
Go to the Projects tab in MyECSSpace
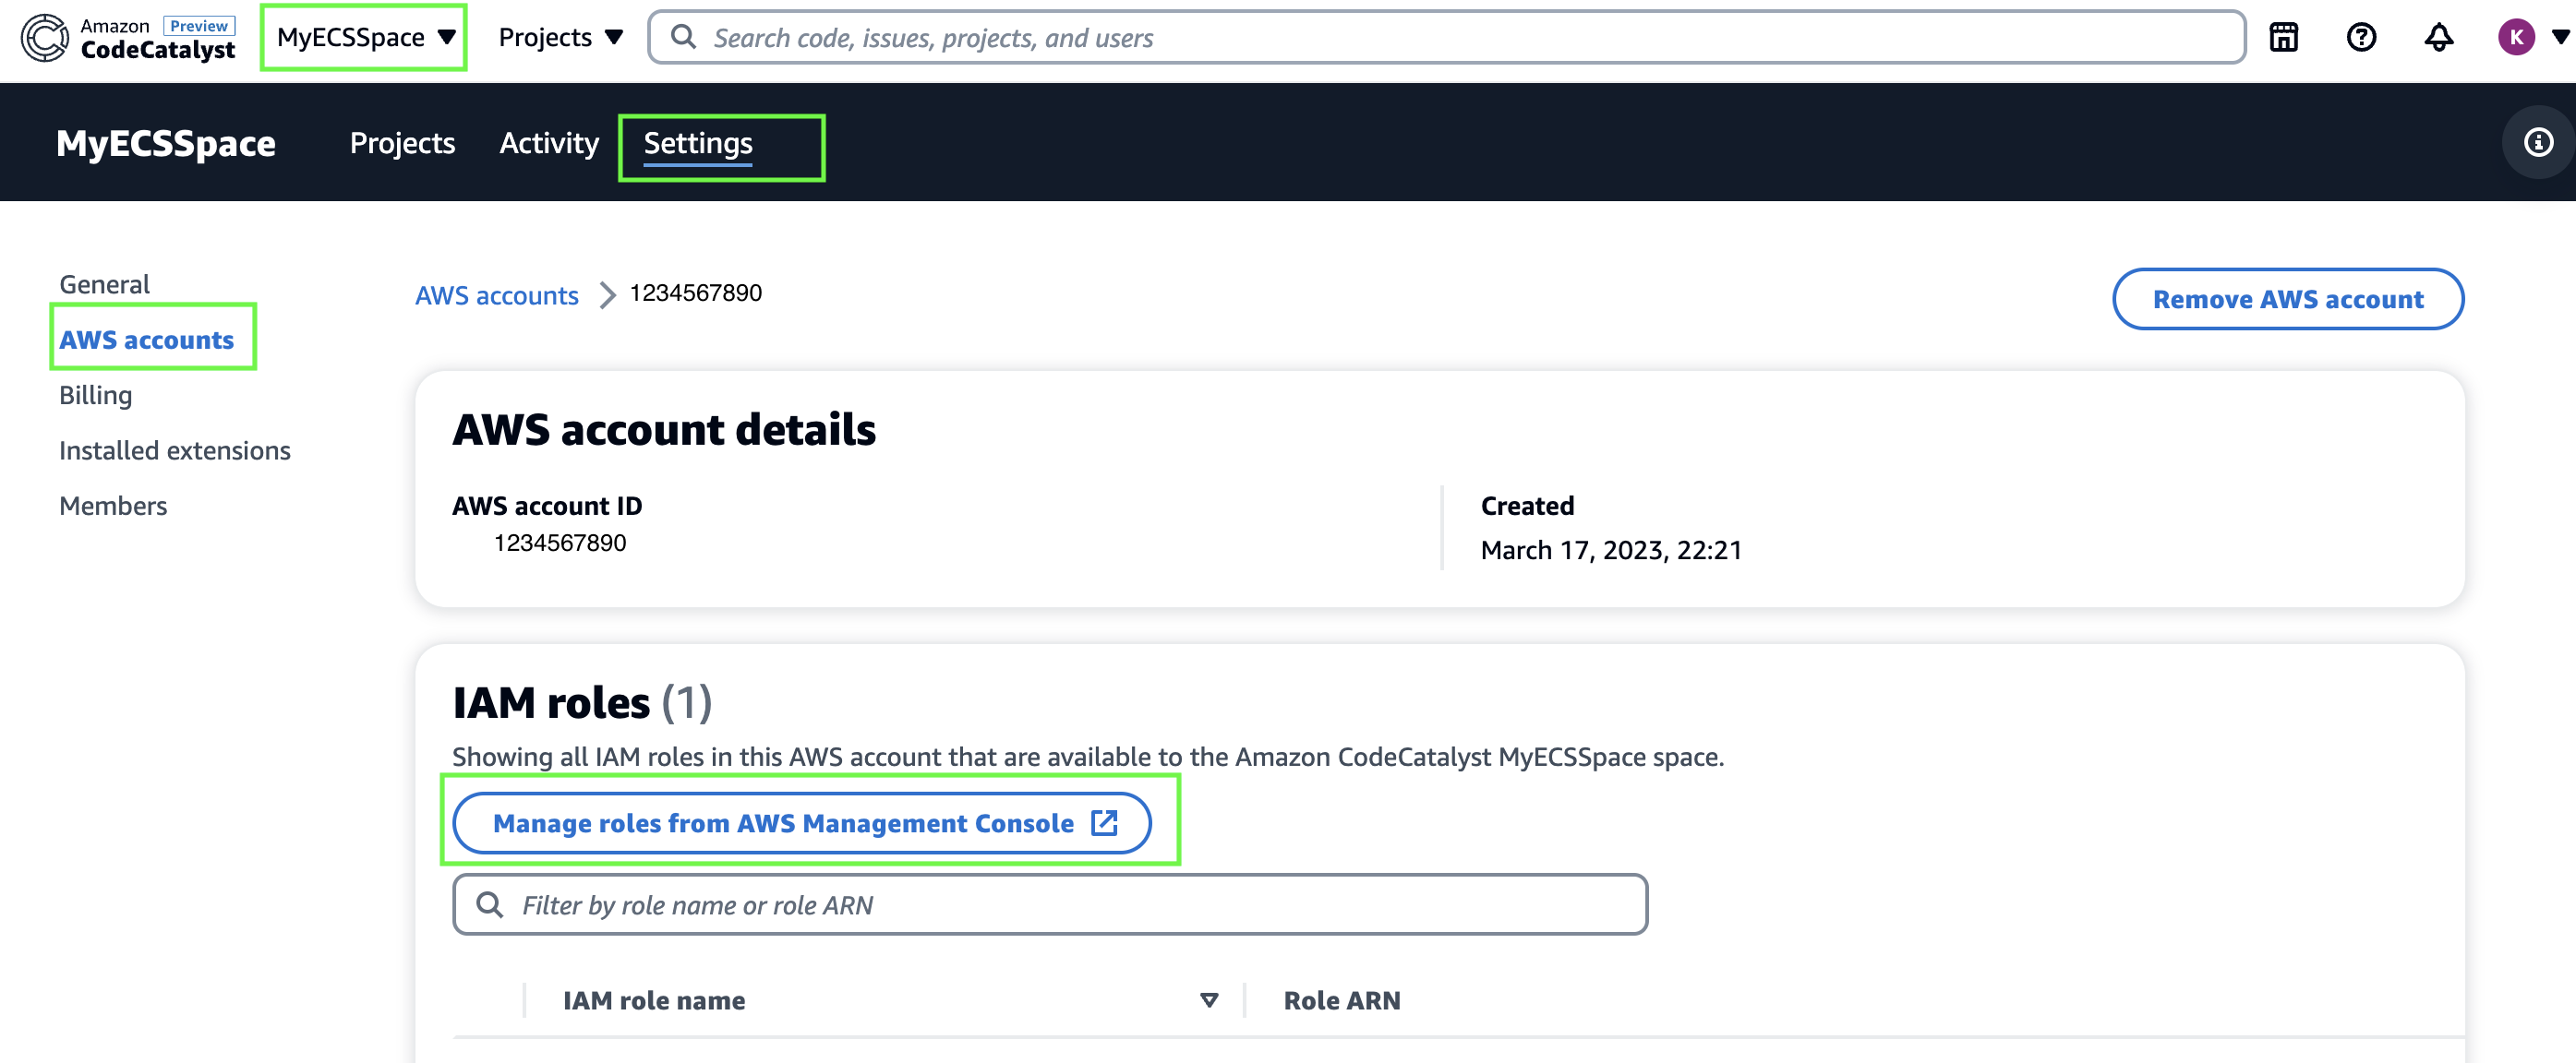402,143
